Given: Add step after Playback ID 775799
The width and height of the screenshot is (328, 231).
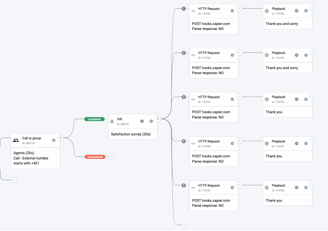Looking at the screenshot, I should pyautogui.click(x=313, y=185).
